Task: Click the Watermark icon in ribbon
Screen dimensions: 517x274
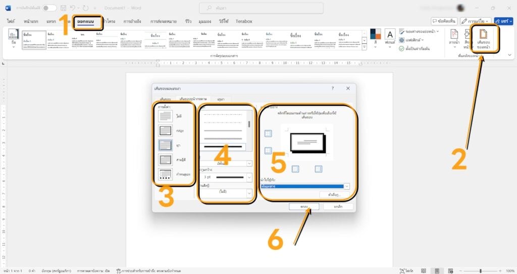Action: pos(454,38)
